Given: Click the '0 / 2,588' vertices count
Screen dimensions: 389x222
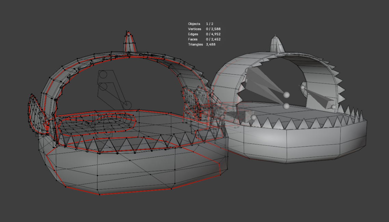Looking at the screenshot, I should 213,29.
